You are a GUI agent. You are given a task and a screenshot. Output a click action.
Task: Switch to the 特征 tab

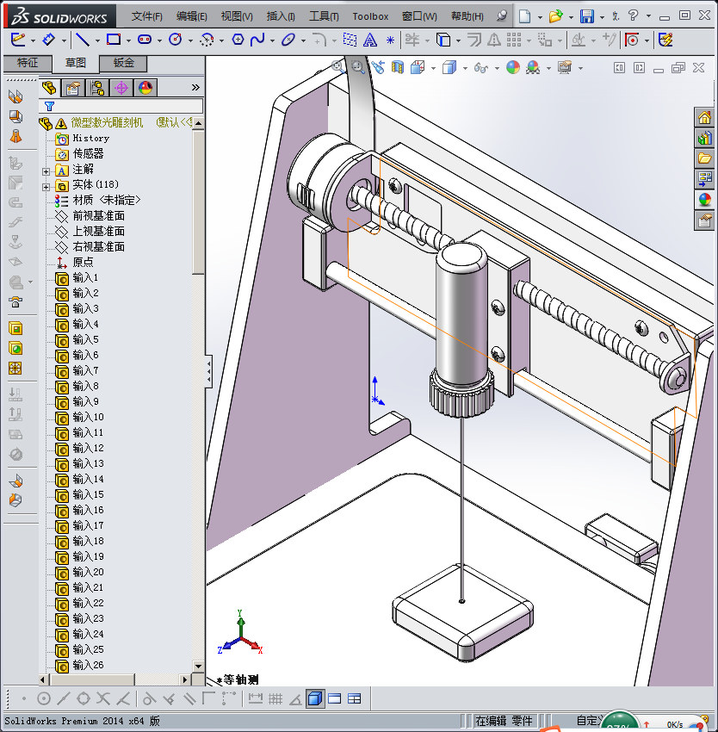click(27, 63)
